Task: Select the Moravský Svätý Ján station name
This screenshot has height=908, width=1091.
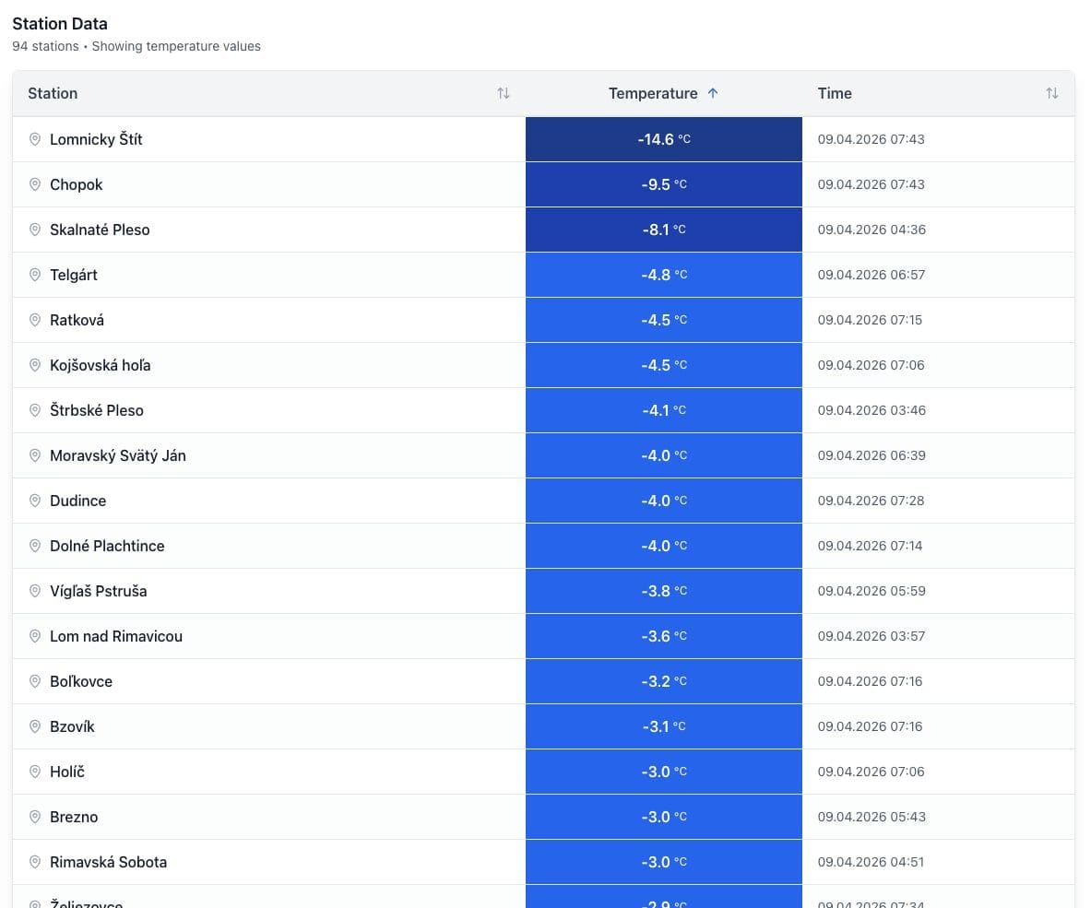Action: click(118, 455)
